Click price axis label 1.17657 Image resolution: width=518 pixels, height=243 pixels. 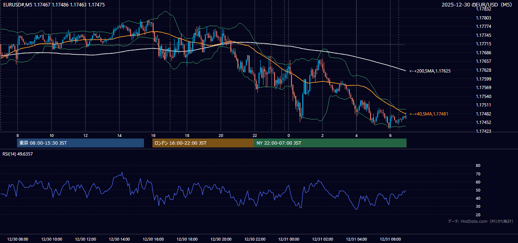coord(484,61)
